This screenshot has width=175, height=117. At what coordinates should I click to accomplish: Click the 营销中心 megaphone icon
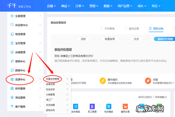[12, 61]
